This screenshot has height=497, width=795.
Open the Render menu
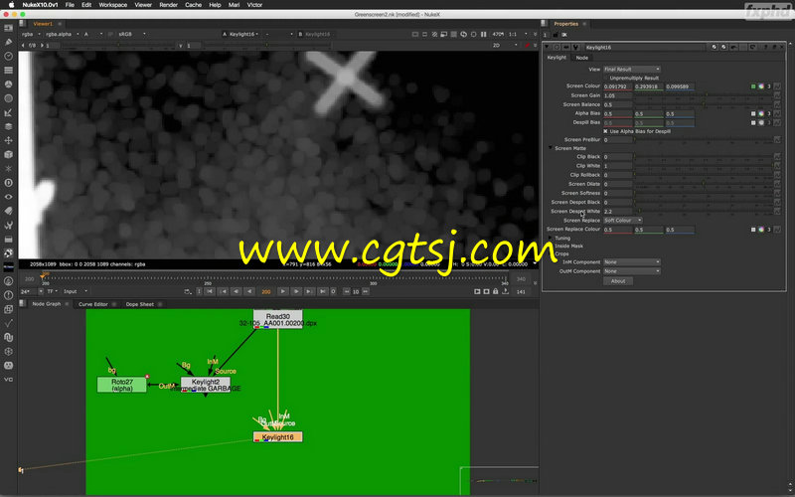(168, 5)
